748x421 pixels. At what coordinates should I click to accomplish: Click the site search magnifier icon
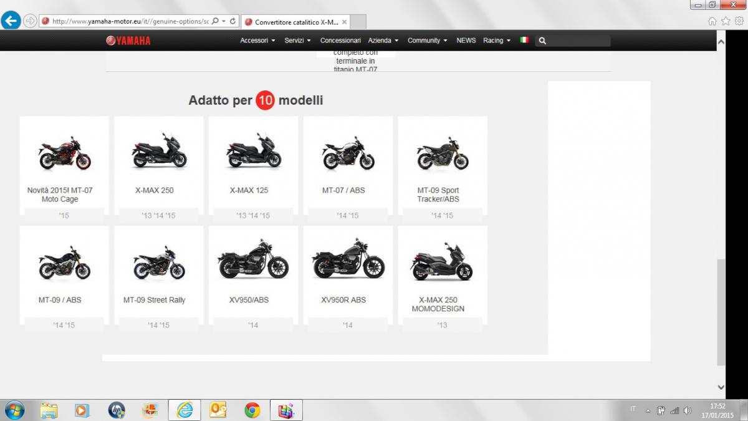pos(542,41)
